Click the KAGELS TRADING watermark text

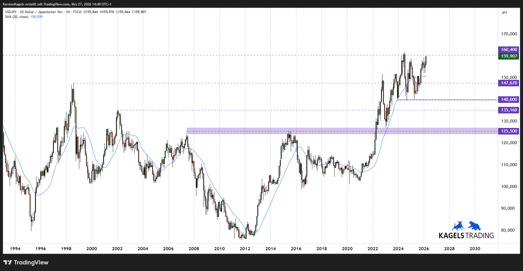pyautogui.click(x=466, y=236)
